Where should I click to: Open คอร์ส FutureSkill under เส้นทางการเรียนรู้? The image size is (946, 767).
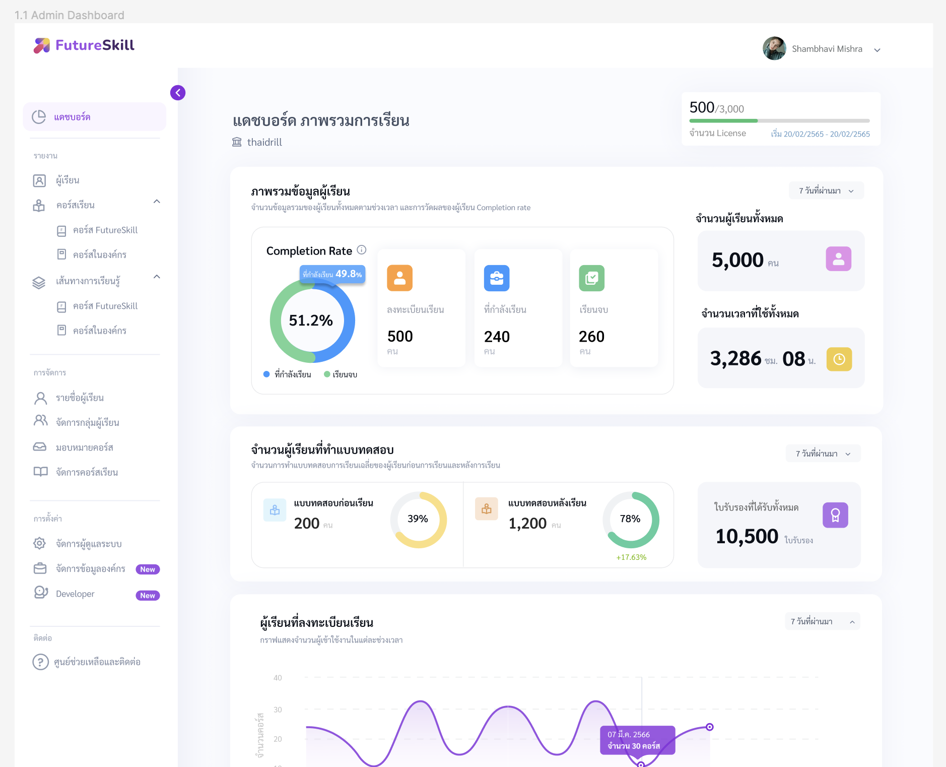(x=105, y=306)
